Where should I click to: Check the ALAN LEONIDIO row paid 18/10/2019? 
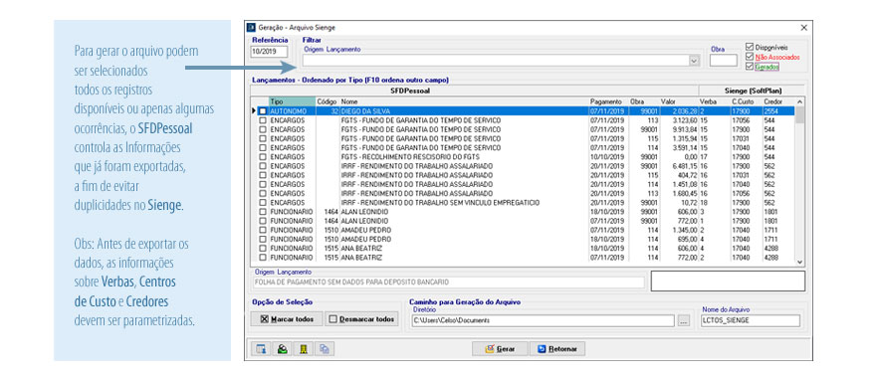click(x=262, y=212)
